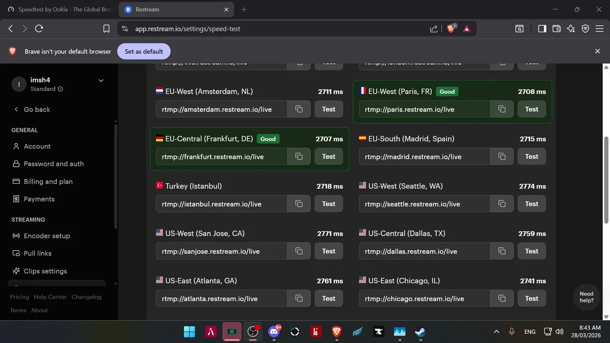Open About link
This screenshot has height=343, width=610.
(x=40, y=310)
